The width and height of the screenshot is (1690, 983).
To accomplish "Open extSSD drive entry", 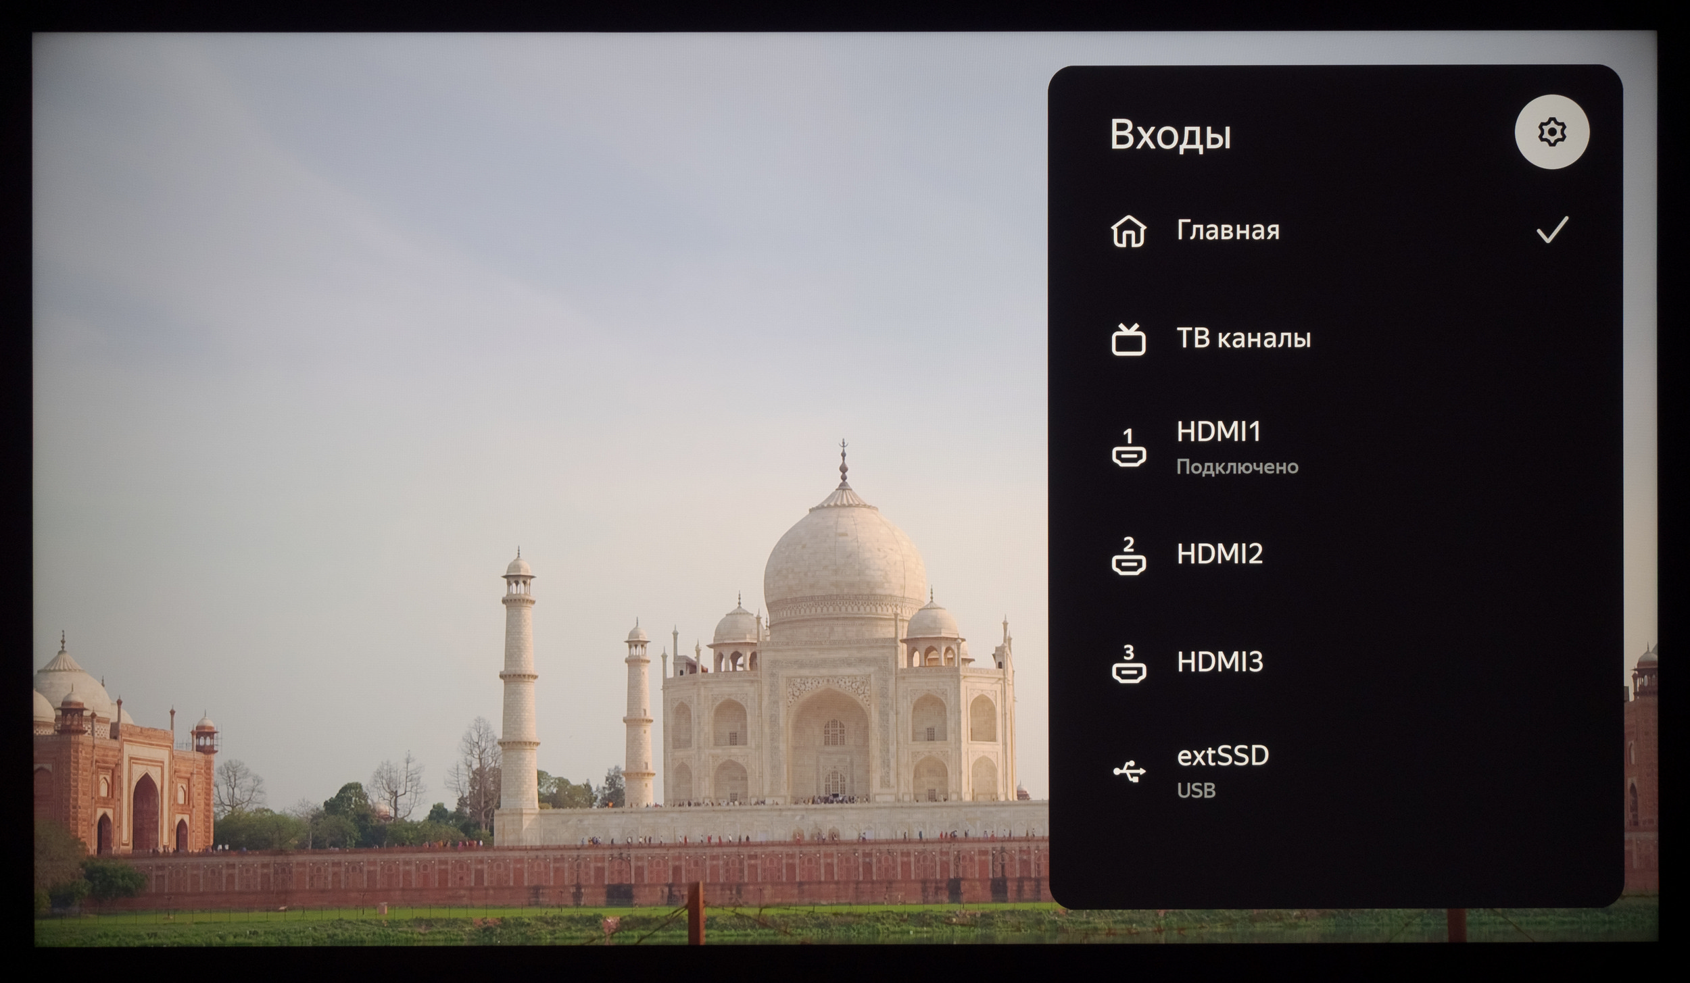I will pos(1222,756).
